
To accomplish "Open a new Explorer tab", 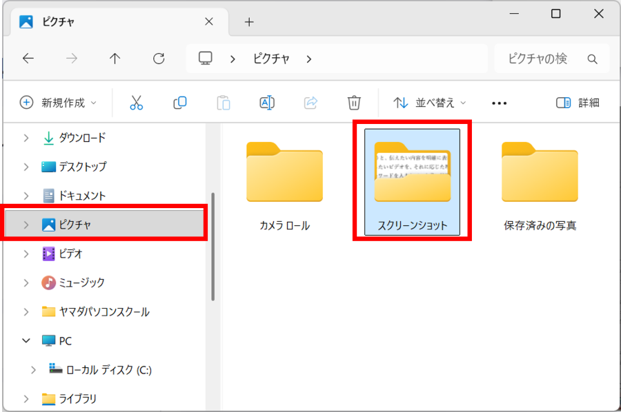I will (249, 21).
